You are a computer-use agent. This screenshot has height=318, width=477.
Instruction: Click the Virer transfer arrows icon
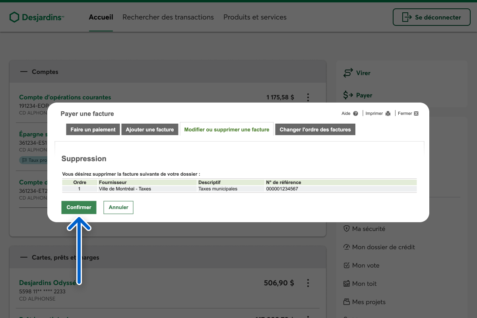pos(348,73)
